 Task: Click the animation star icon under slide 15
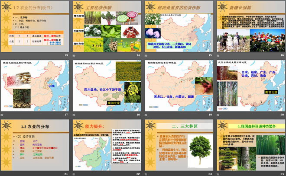pyautogui.click(x=146, y=55)
